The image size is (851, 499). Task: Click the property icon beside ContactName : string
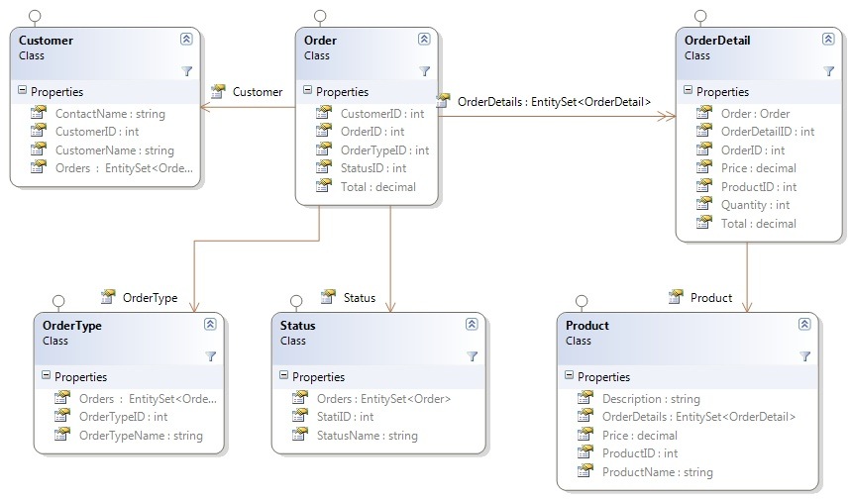pyautogui.click(x=39, y=112)
